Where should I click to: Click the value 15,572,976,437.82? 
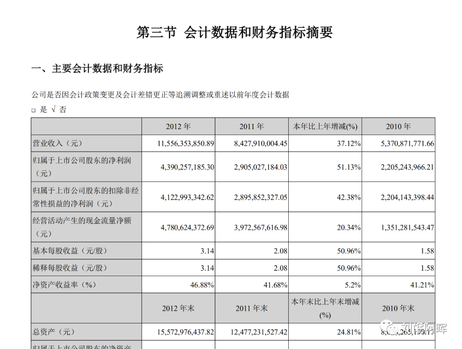tap(186, 332)
